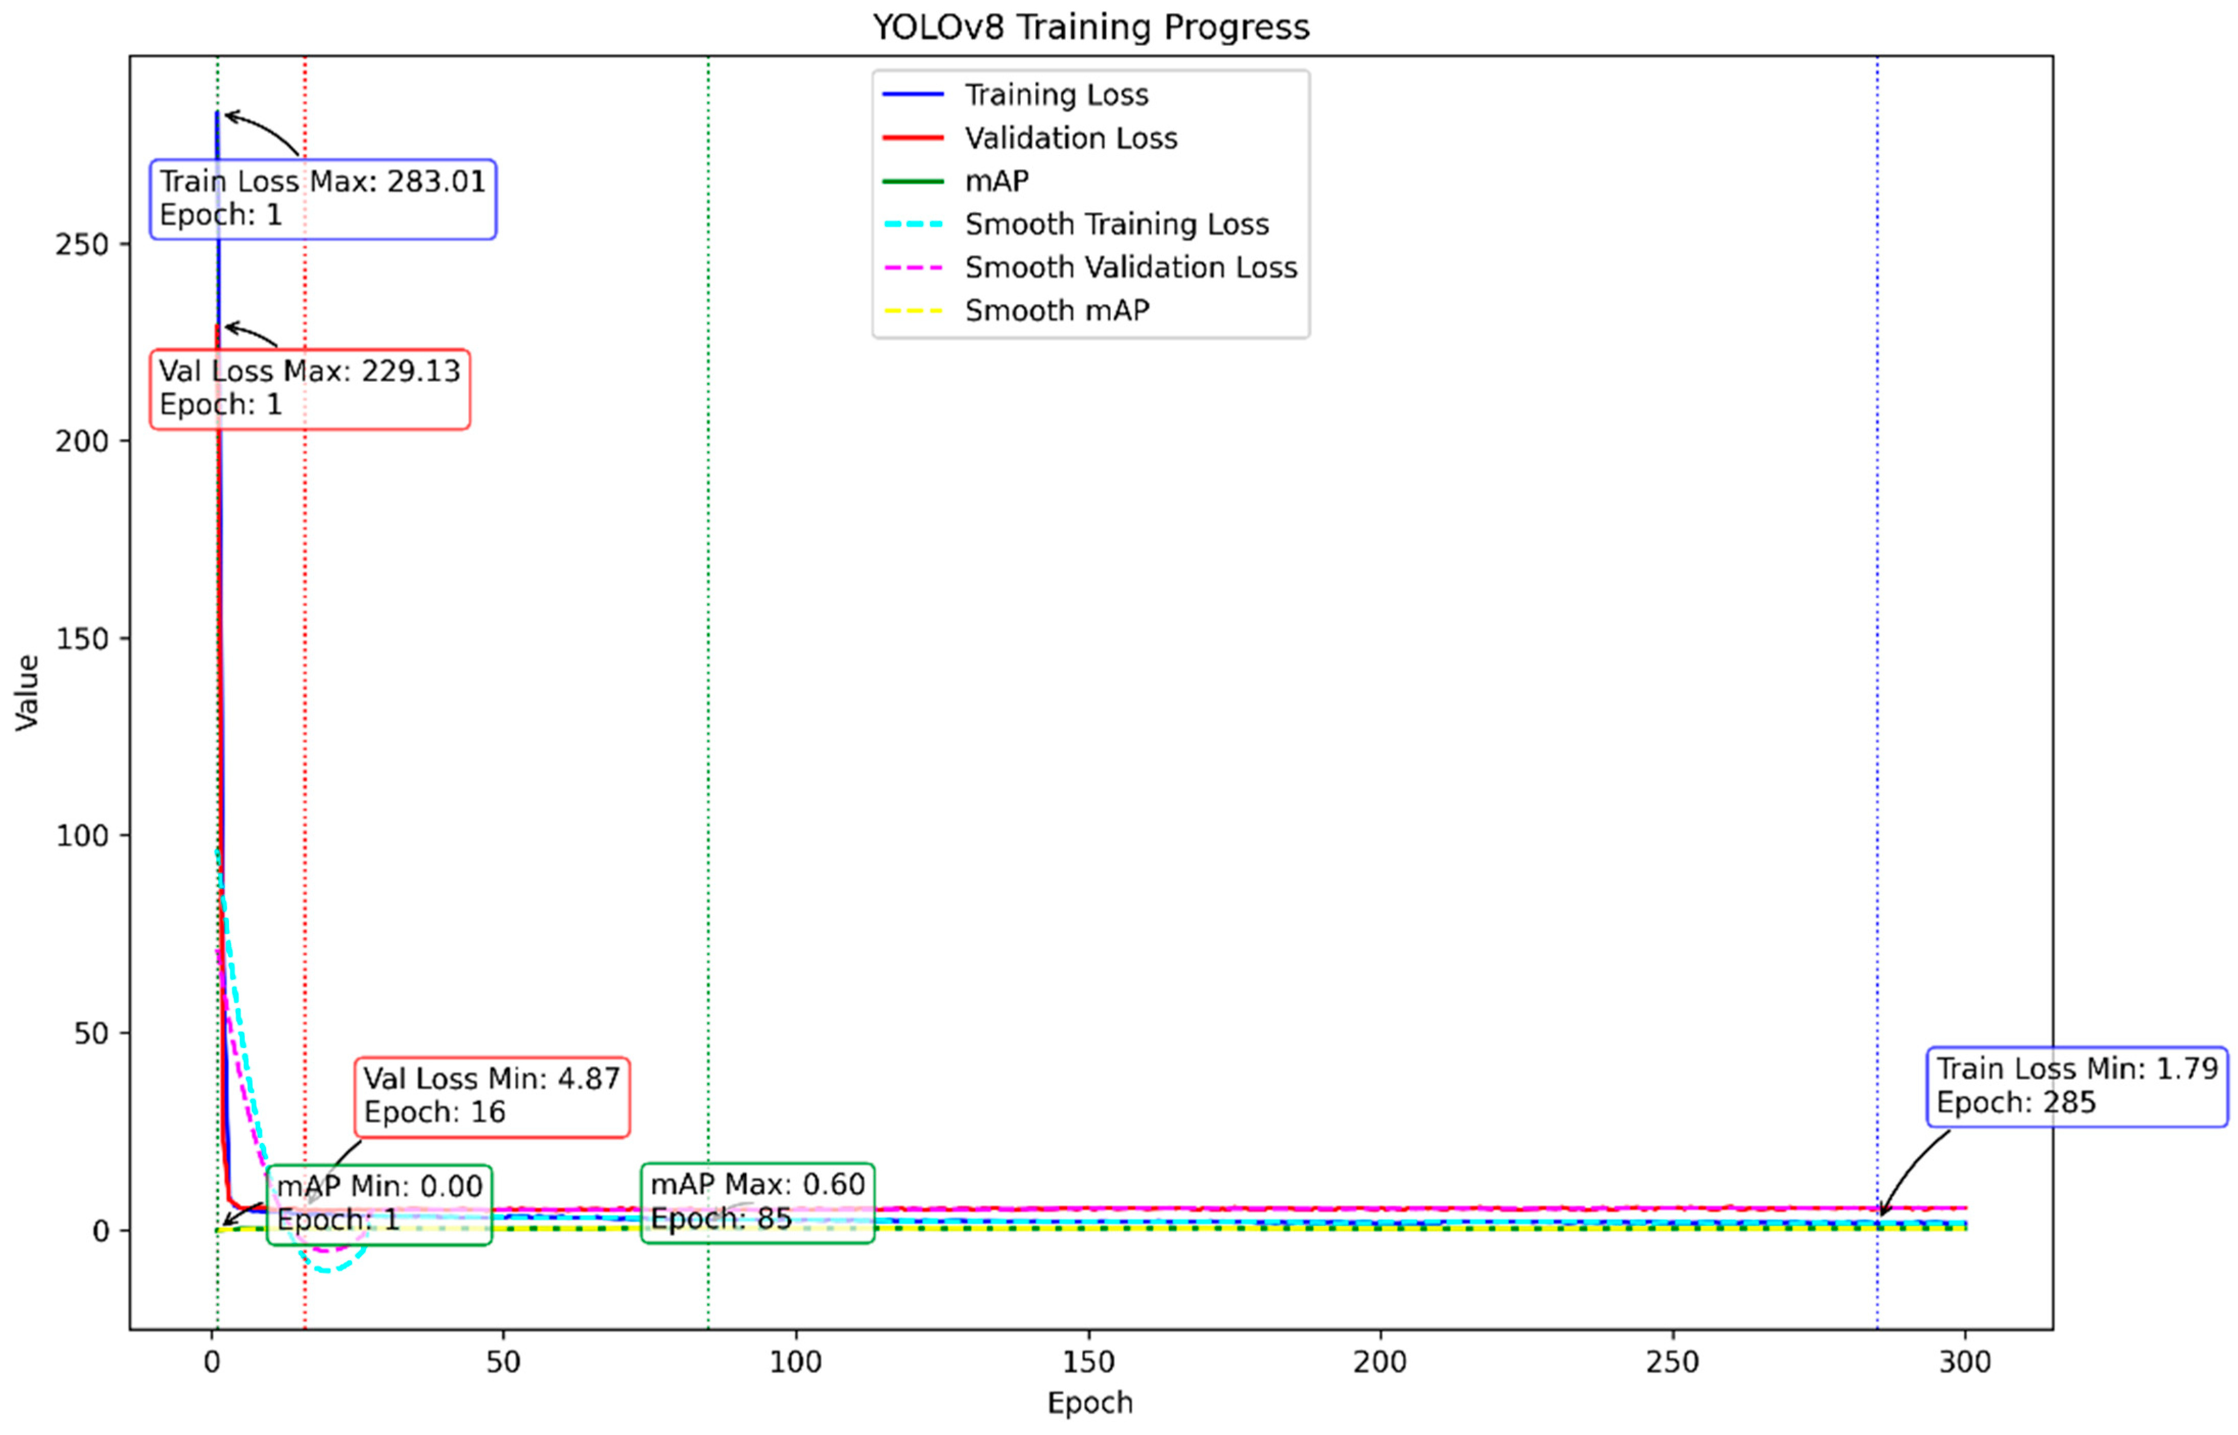Click the Val Loss Min: 4.87 annotation
The height and width of the screenshot is (1435, 2238).
(x=491, y=1097)
